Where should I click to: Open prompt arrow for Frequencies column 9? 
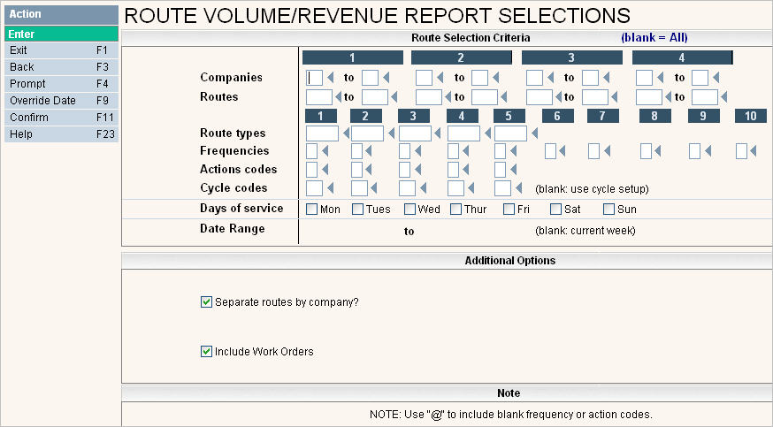(x=708, y=151)
